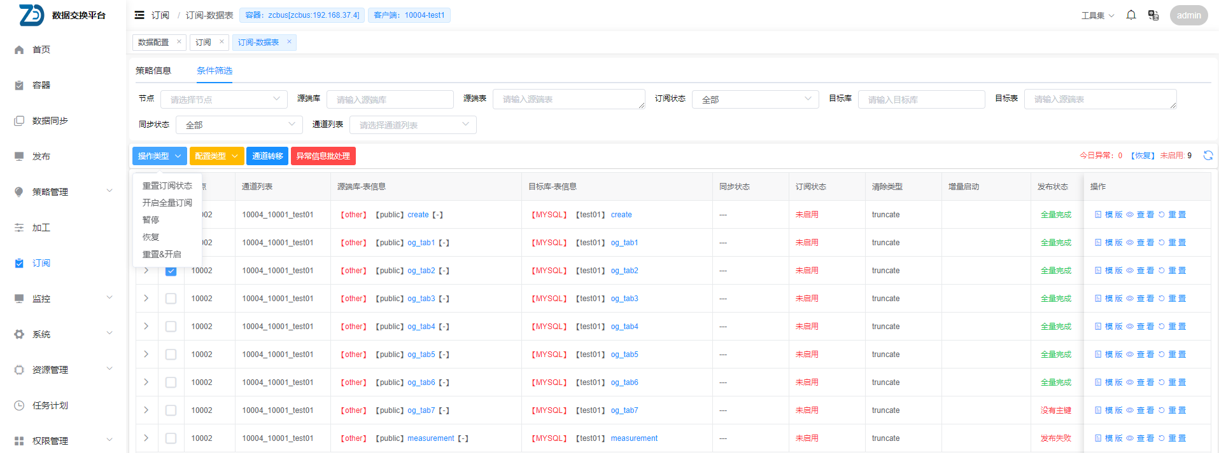Click the 容器 icon in sidebar
This screenshot has height=453, width=1219.
[x=19, y=85]
